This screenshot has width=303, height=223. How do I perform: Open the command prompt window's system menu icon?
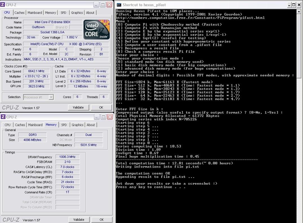(x=119, y=5)
